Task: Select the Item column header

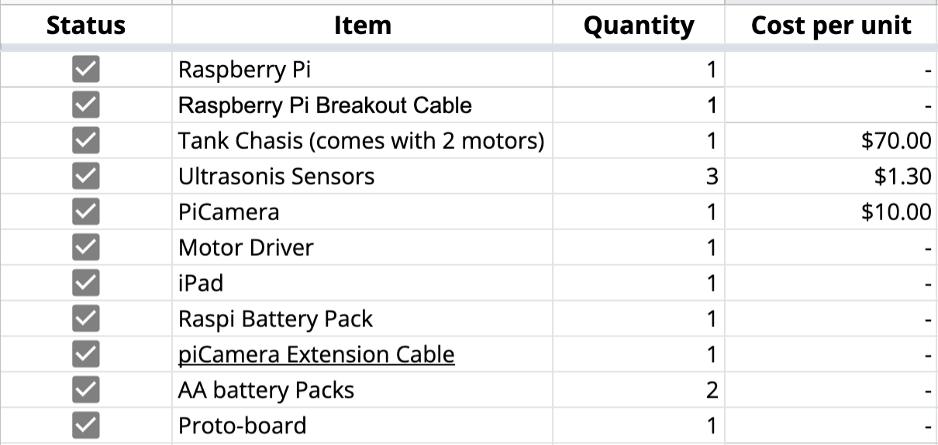Action: click(362, 26)
